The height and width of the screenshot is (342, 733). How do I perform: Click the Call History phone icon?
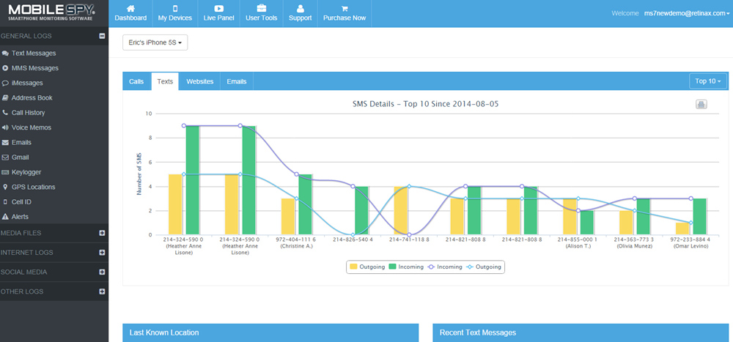point(5,113)
